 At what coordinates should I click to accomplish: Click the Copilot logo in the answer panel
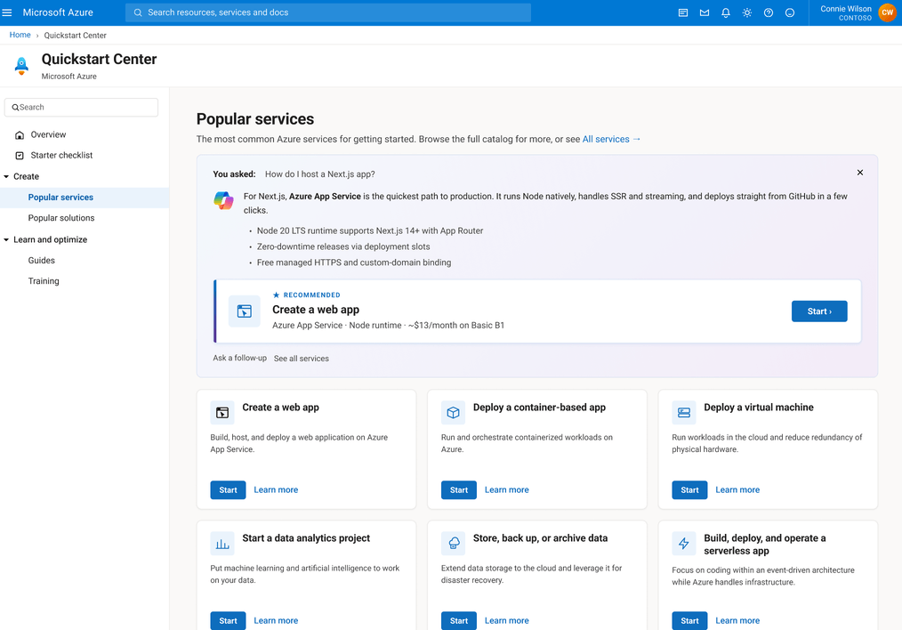[224, 200]
